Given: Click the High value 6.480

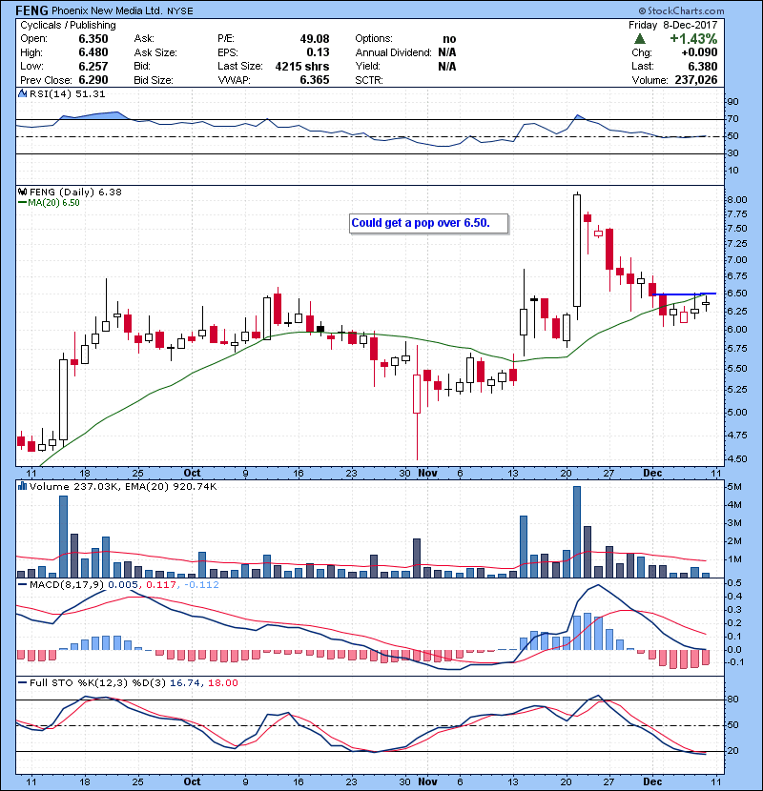Looking at the screenshot, I should click(x=93, y=52).
